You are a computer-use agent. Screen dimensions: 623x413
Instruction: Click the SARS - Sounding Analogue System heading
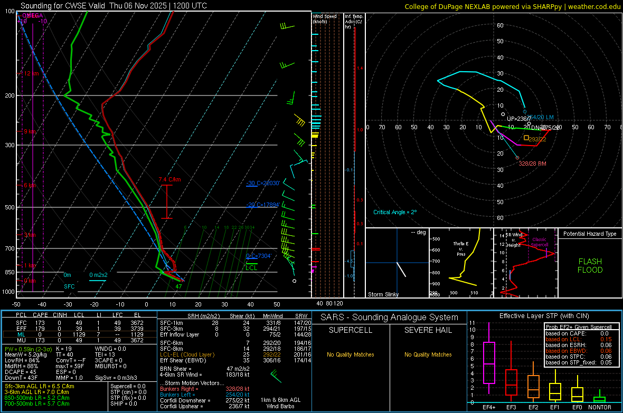coord(390,318)
